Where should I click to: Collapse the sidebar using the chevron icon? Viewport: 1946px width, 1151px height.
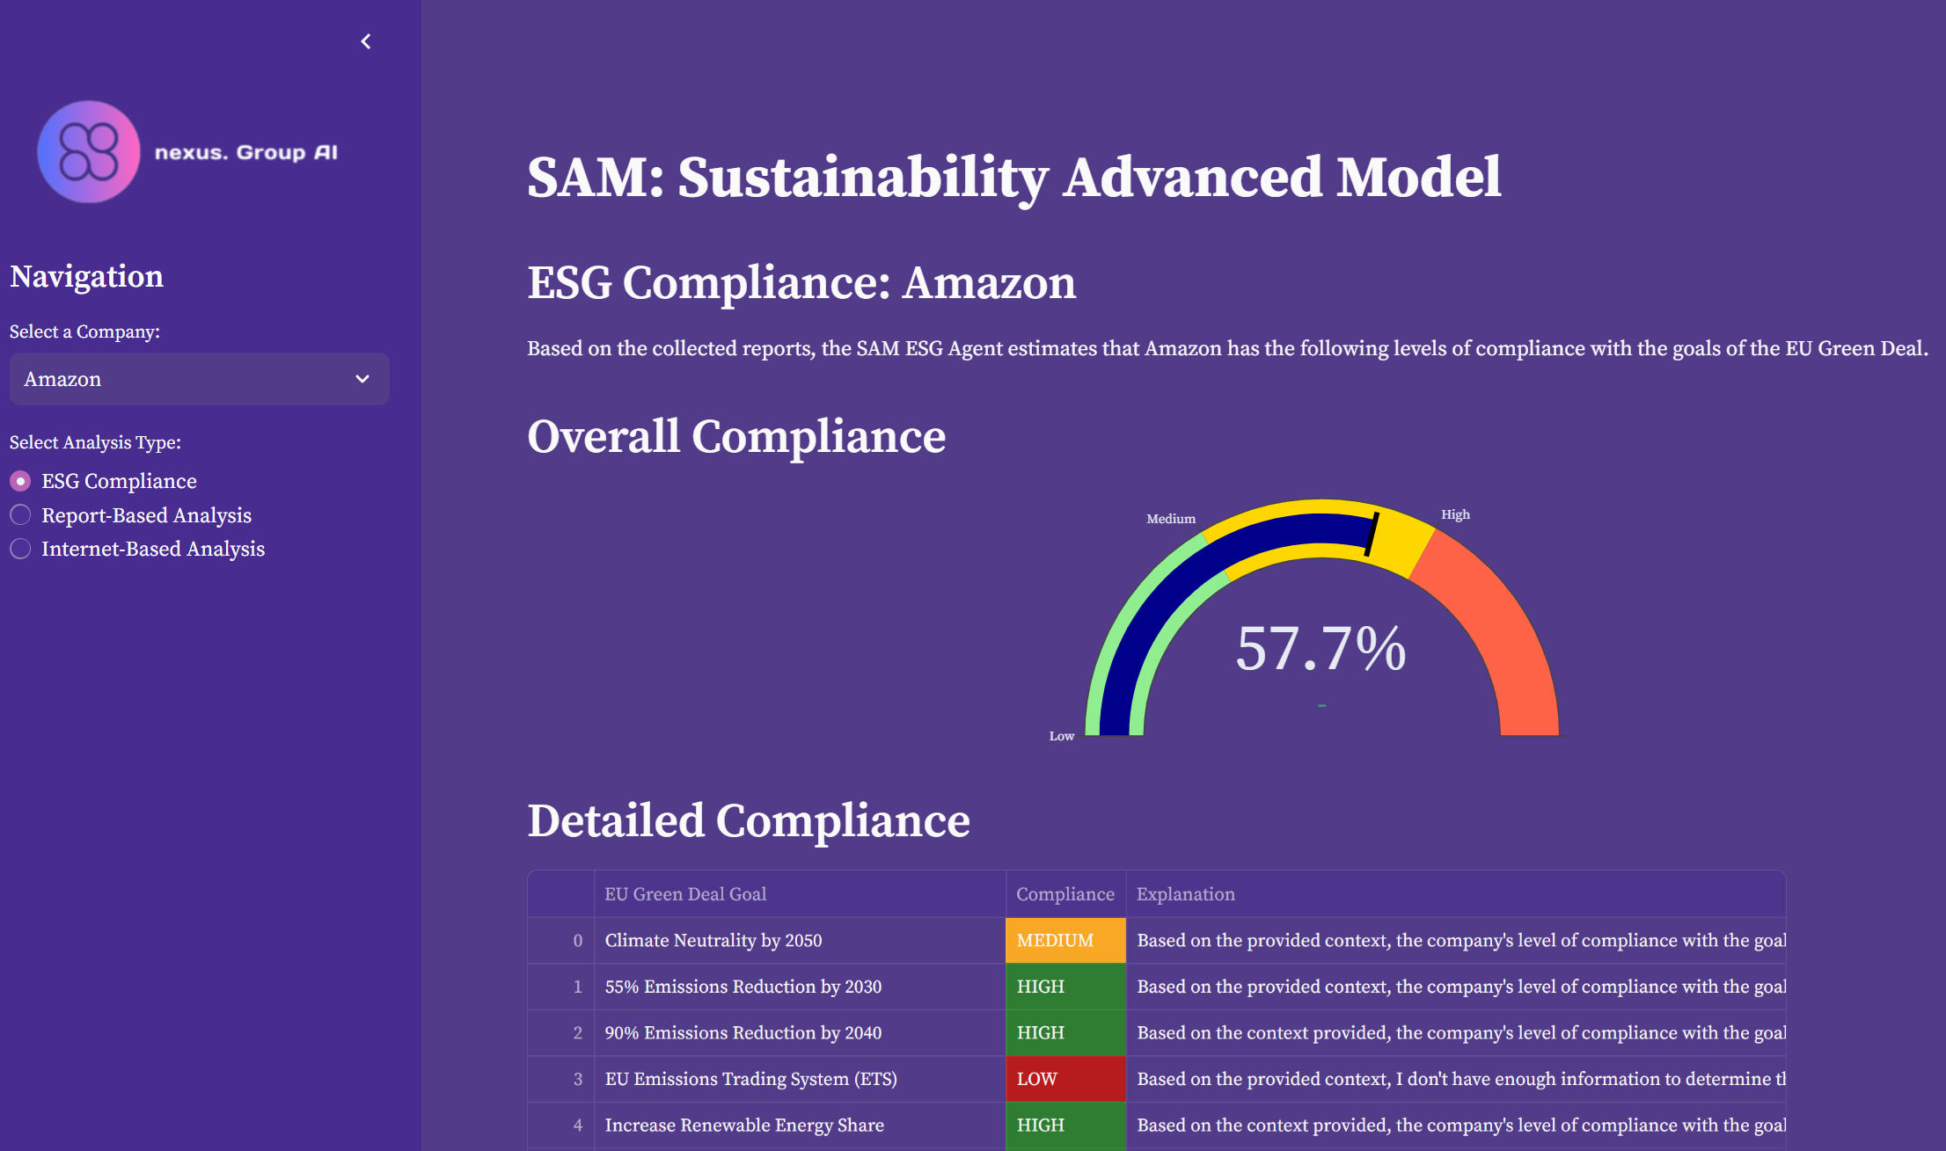tap(365, 41)
